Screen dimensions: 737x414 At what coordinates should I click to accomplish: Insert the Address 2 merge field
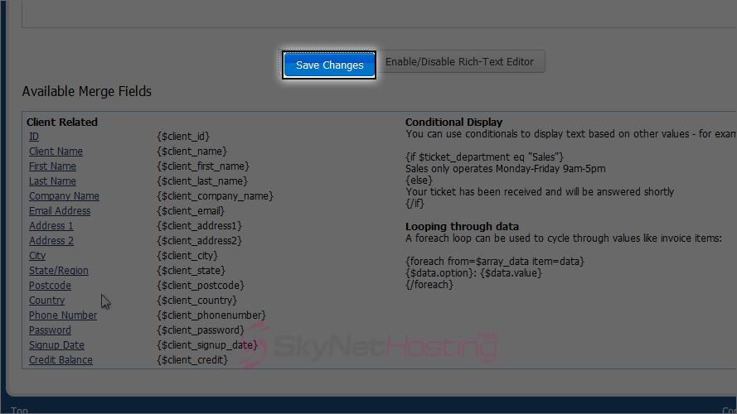[x=51, y=241]
